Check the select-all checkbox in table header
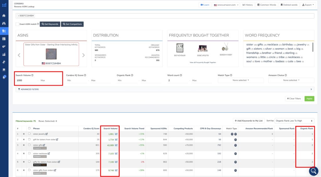The width and height of the screenshot is (321, 177). pos(29,128)
